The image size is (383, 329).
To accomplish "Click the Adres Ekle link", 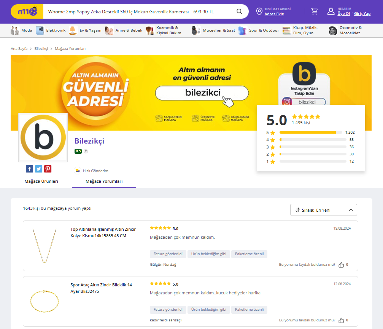I will (x=274, y=14).
